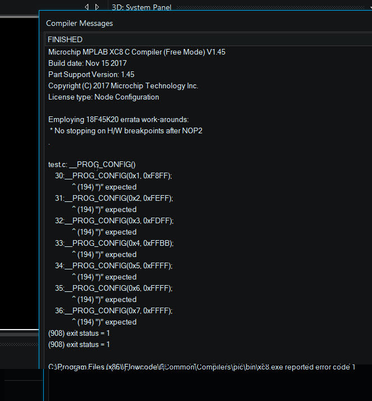Select License type: Node Configuration line

(103, 97)
